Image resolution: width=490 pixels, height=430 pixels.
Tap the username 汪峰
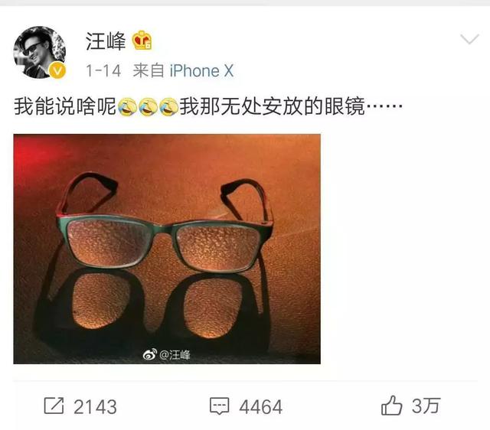point(106,41)
